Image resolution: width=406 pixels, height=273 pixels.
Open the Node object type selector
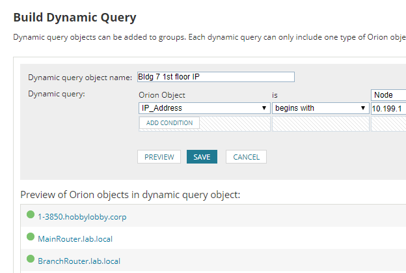click(x=388, y=95)
